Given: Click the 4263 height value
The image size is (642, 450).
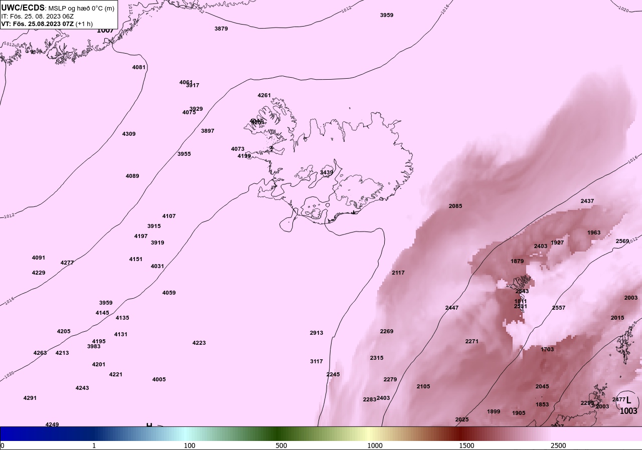Looking at the screenshot, I should [40, 353].
